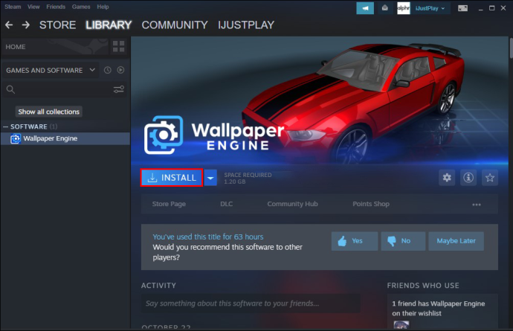Image resolution: width=513 pixels, height=331 pixels.
Task: Open the Help menu
Action: click(103, 7)
